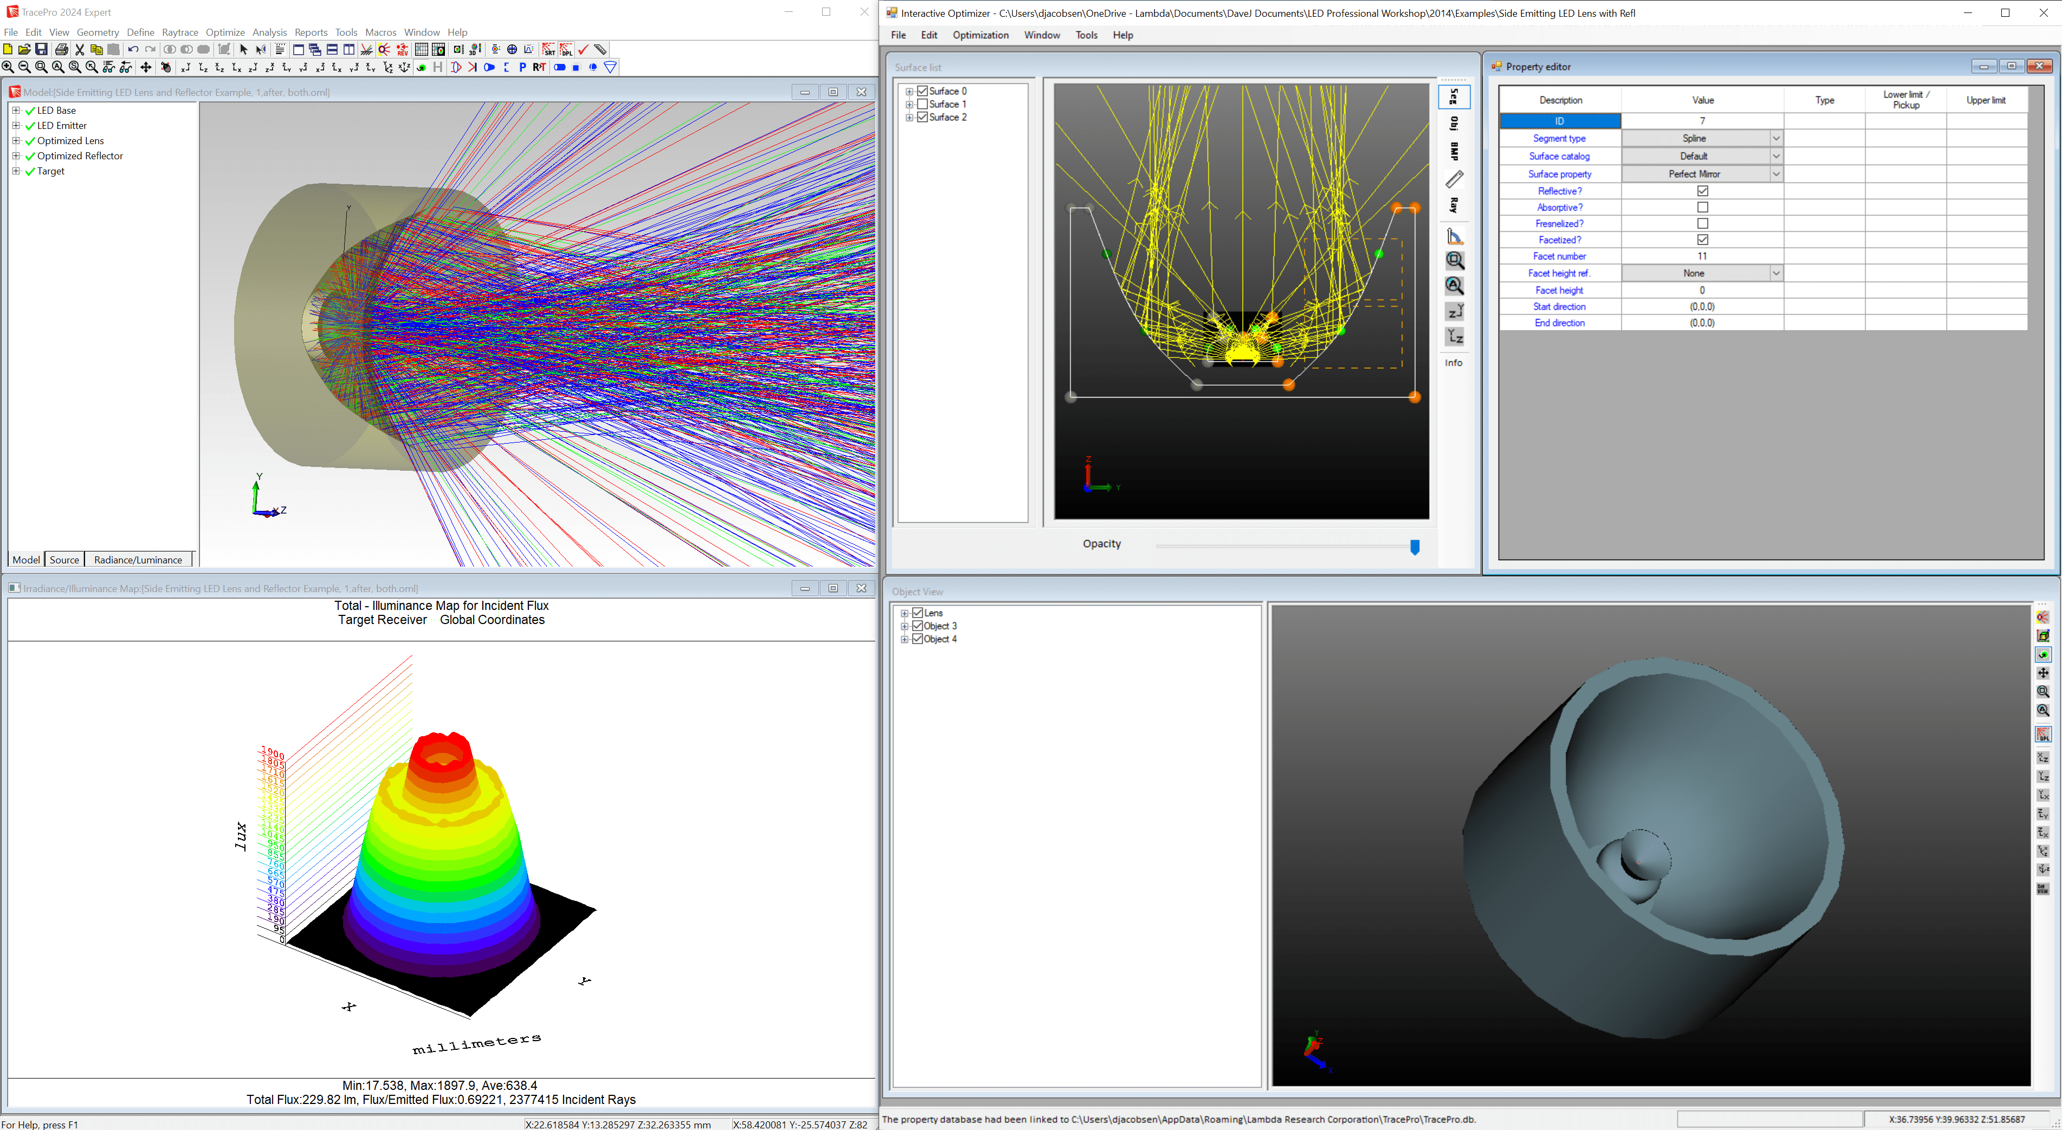Hide Object 3 using its checkbox

point(917,626)
